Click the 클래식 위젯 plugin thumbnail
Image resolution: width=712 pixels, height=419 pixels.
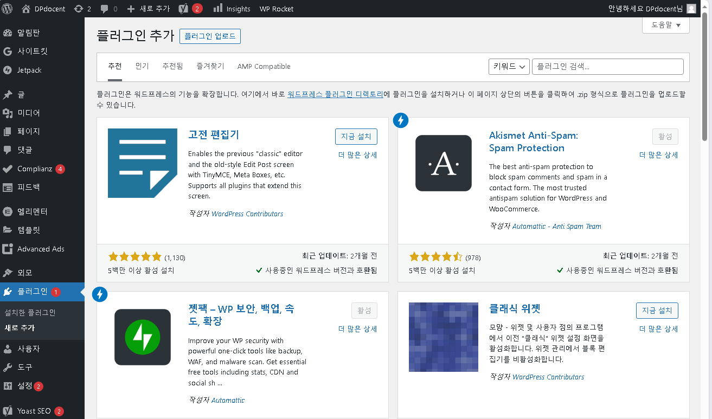(x=444, y=337)
